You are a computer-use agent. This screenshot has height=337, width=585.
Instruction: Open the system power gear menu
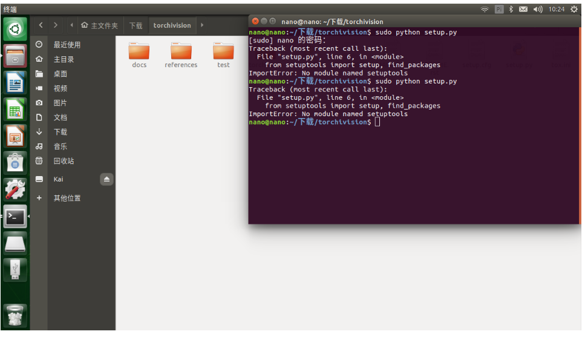pos(574,9)
